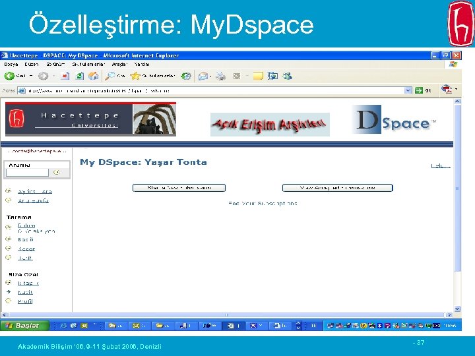Image resolution: width=475 pixels, height=356 pixels.
Task: Click the search go icon beside Arama field
Action: pyautogui.click(x=56, y=172)
